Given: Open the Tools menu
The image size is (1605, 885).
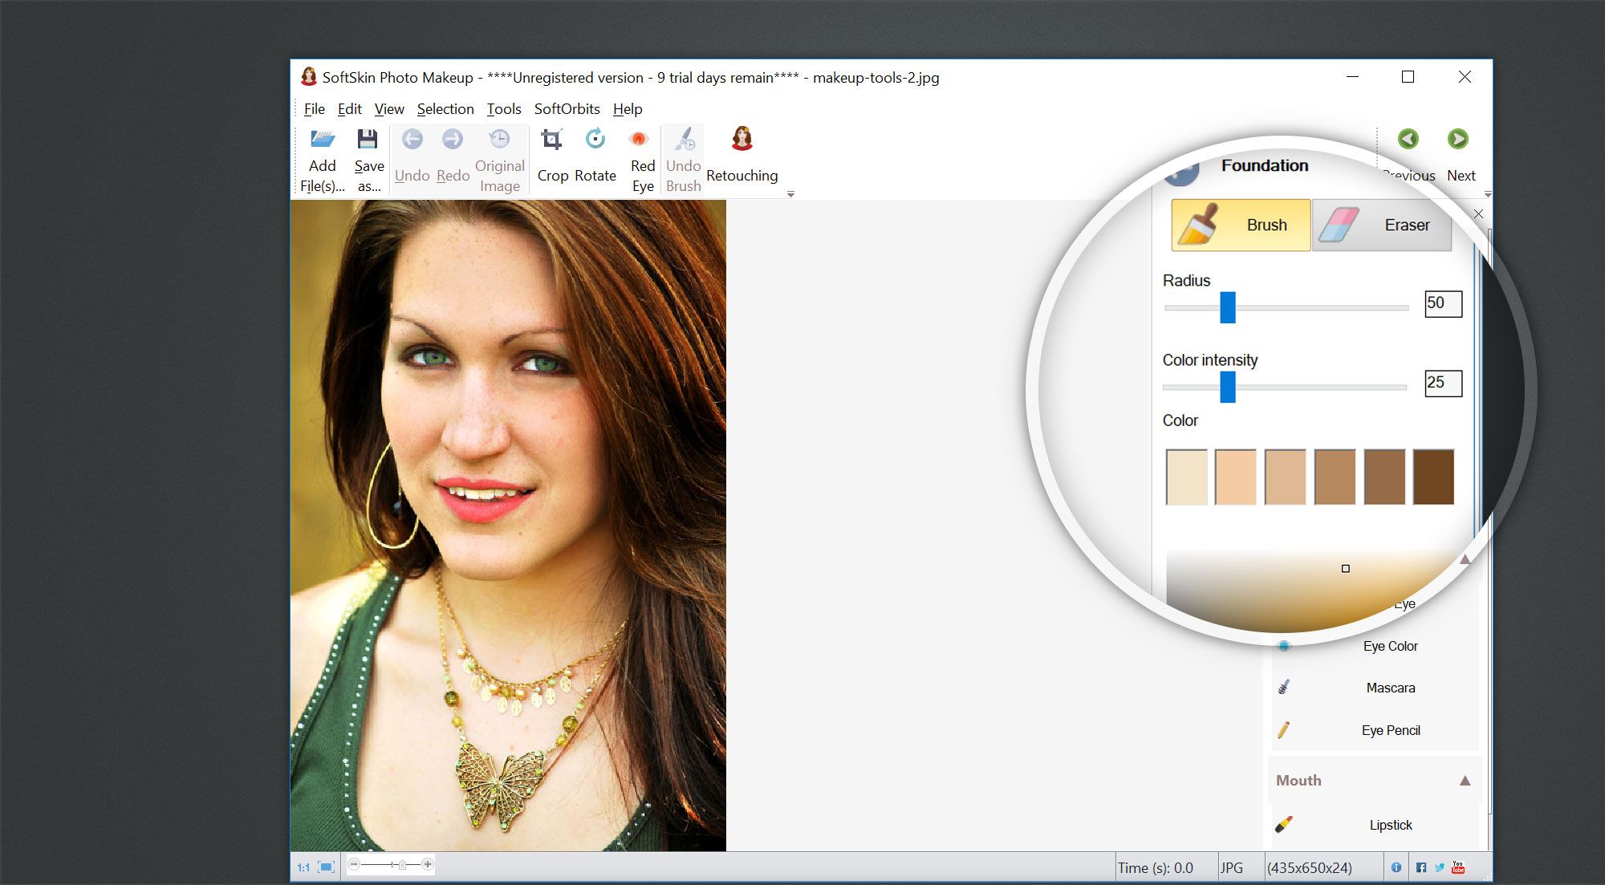Looking at the screenshot, I should (x=505, y=109).
